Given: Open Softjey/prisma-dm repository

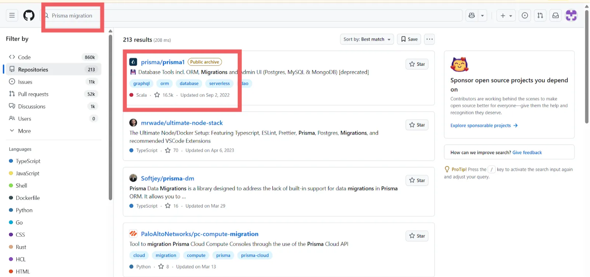Looking at the screenshot, I should tap(167, 178).
